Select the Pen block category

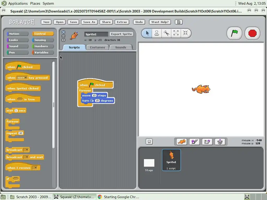pos(17,53)
